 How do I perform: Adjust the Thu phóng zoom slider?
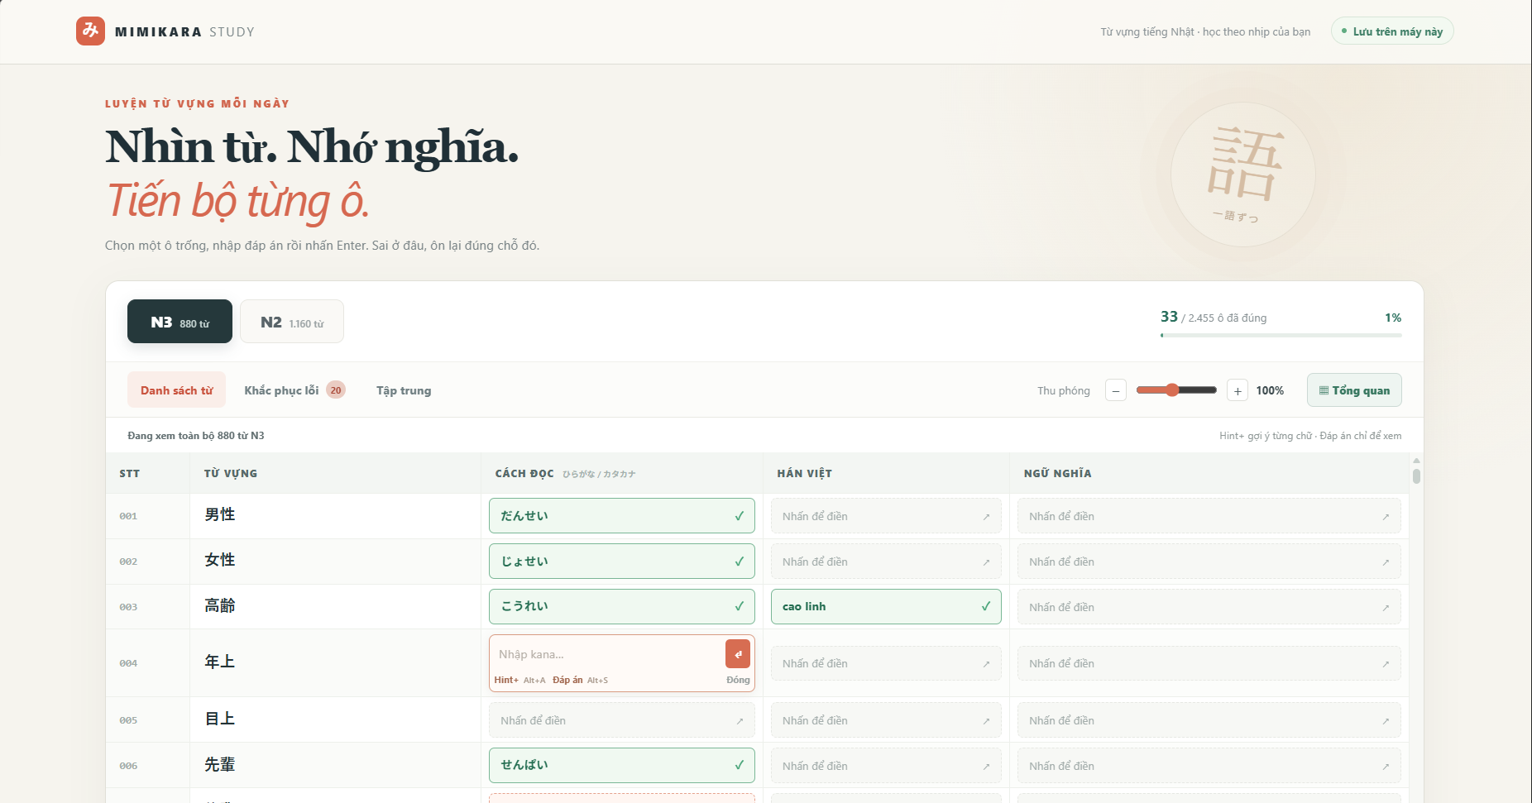tap(1176, 390)
